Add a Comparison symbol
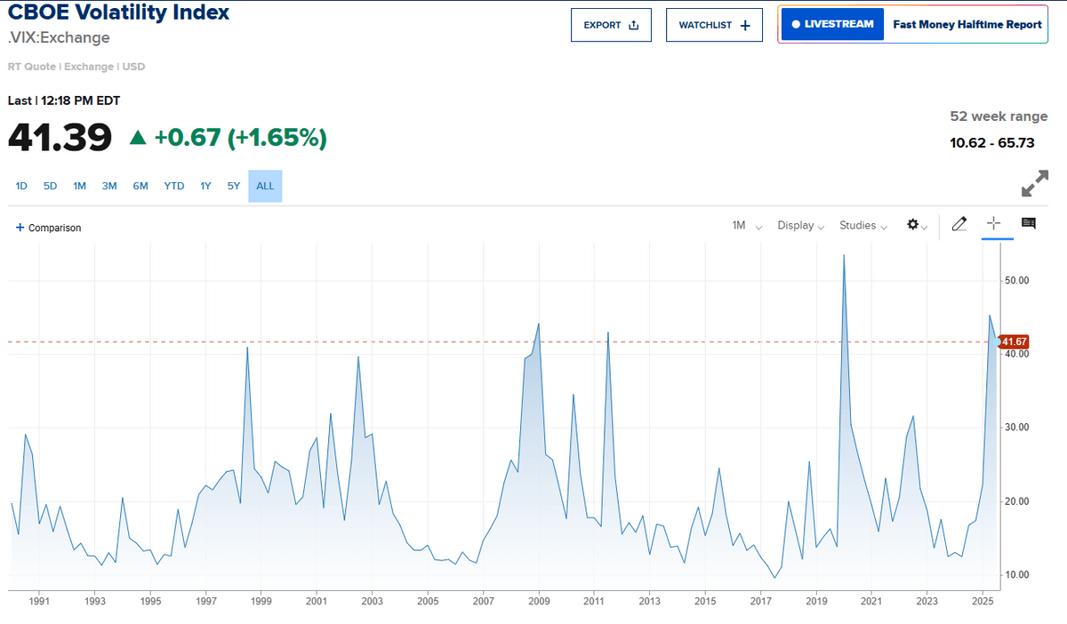 [48, 228]
